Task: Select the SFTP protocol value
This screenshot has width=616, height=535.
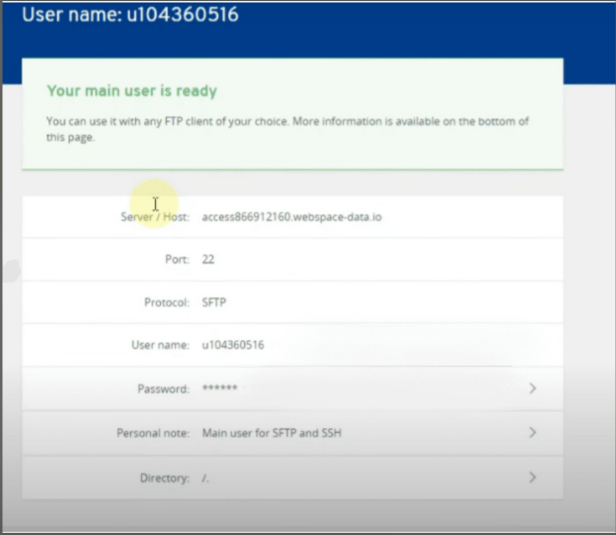Action: click(x=216, y=302)
